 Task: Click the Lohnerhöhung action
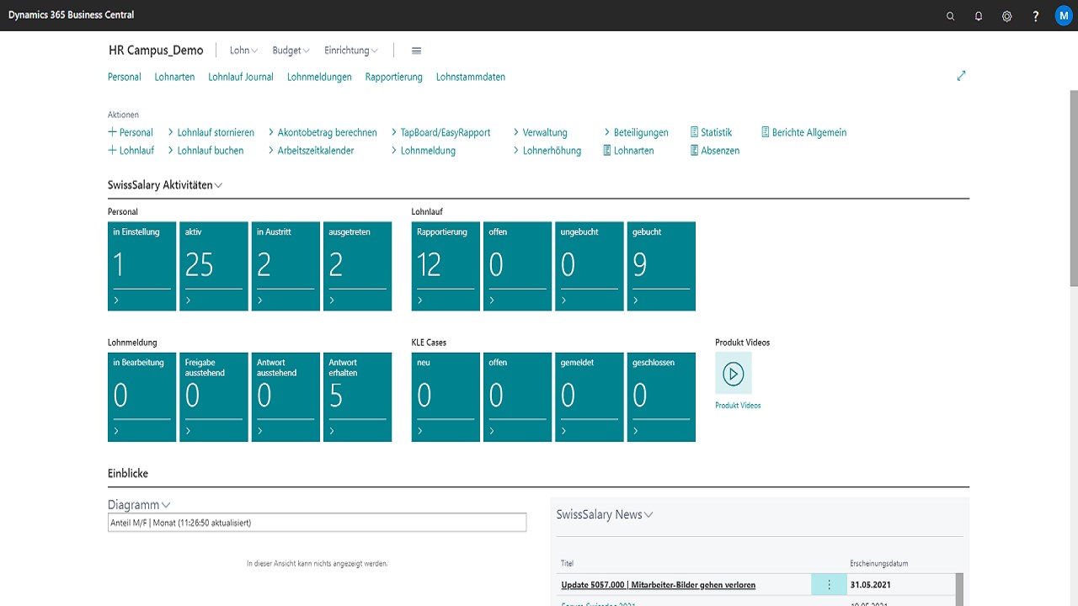(x=547, y=151)
